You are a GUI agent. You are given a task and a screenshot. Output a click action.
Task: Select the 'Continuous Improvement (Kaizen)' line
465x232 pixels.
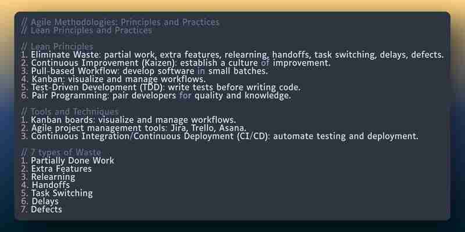(176, 63)
